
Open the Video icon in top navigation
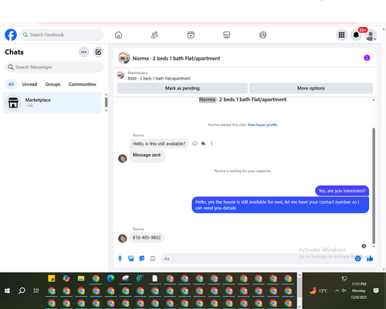pos(191,35)
